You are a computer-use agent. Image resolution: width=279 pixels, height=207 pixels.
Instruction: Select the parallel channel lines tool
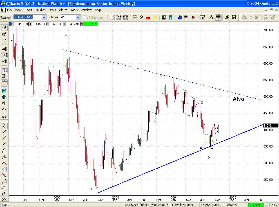[4, 194]
